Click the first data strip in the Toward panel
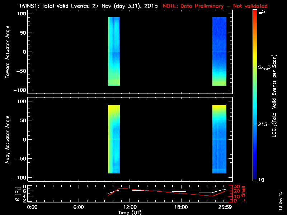This screenshot has width=287, height=215. click(x=114, y=51)
